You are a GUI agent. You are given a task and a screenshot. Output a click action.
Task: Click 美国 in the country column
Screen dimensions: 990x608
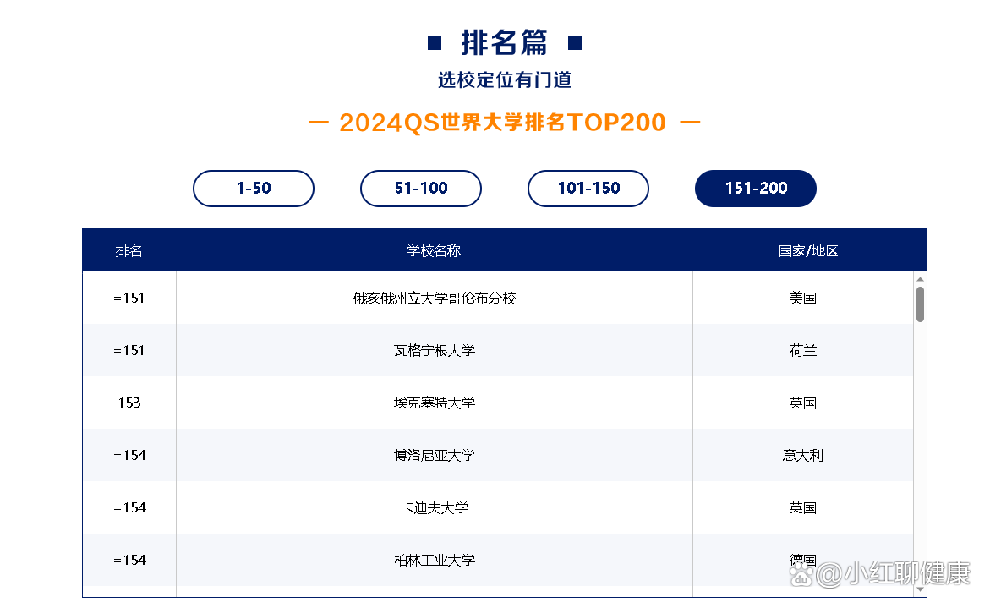[x=803, y=298]
